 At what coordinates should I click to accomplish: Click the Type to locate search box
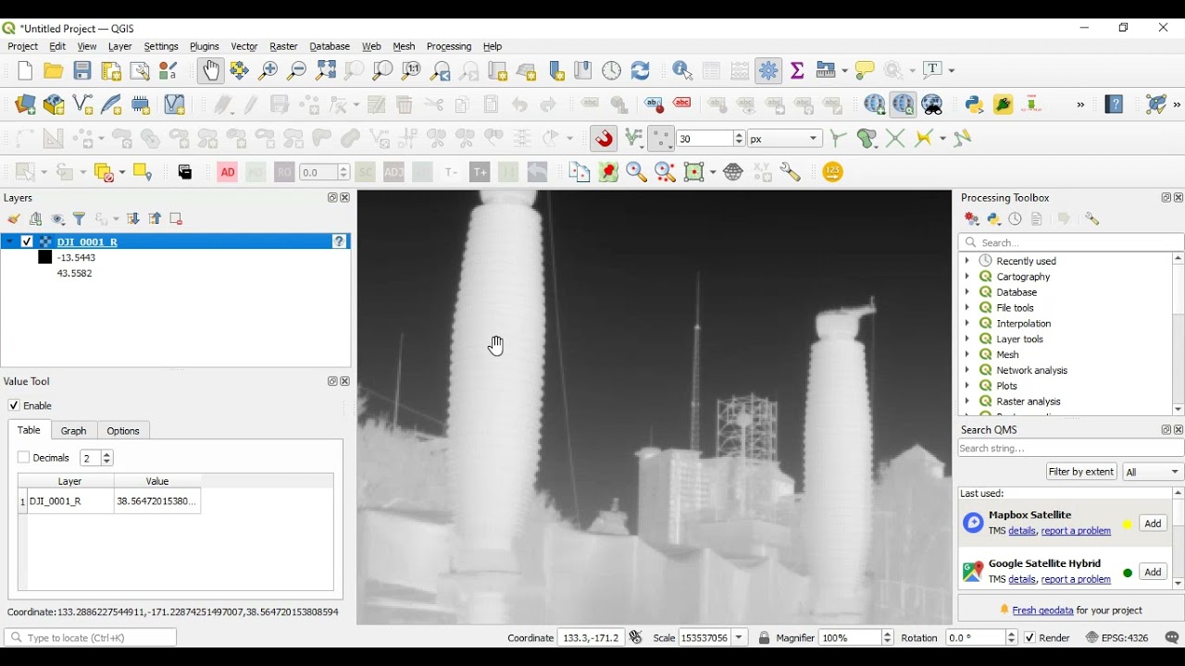click(x=91, y=638)
